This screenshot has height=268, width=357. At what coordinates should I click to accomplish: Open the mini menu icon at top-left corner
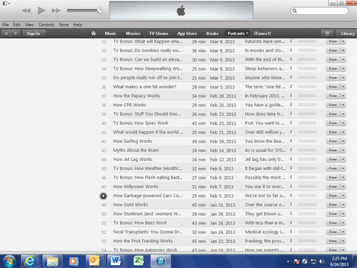click(6, 4)
